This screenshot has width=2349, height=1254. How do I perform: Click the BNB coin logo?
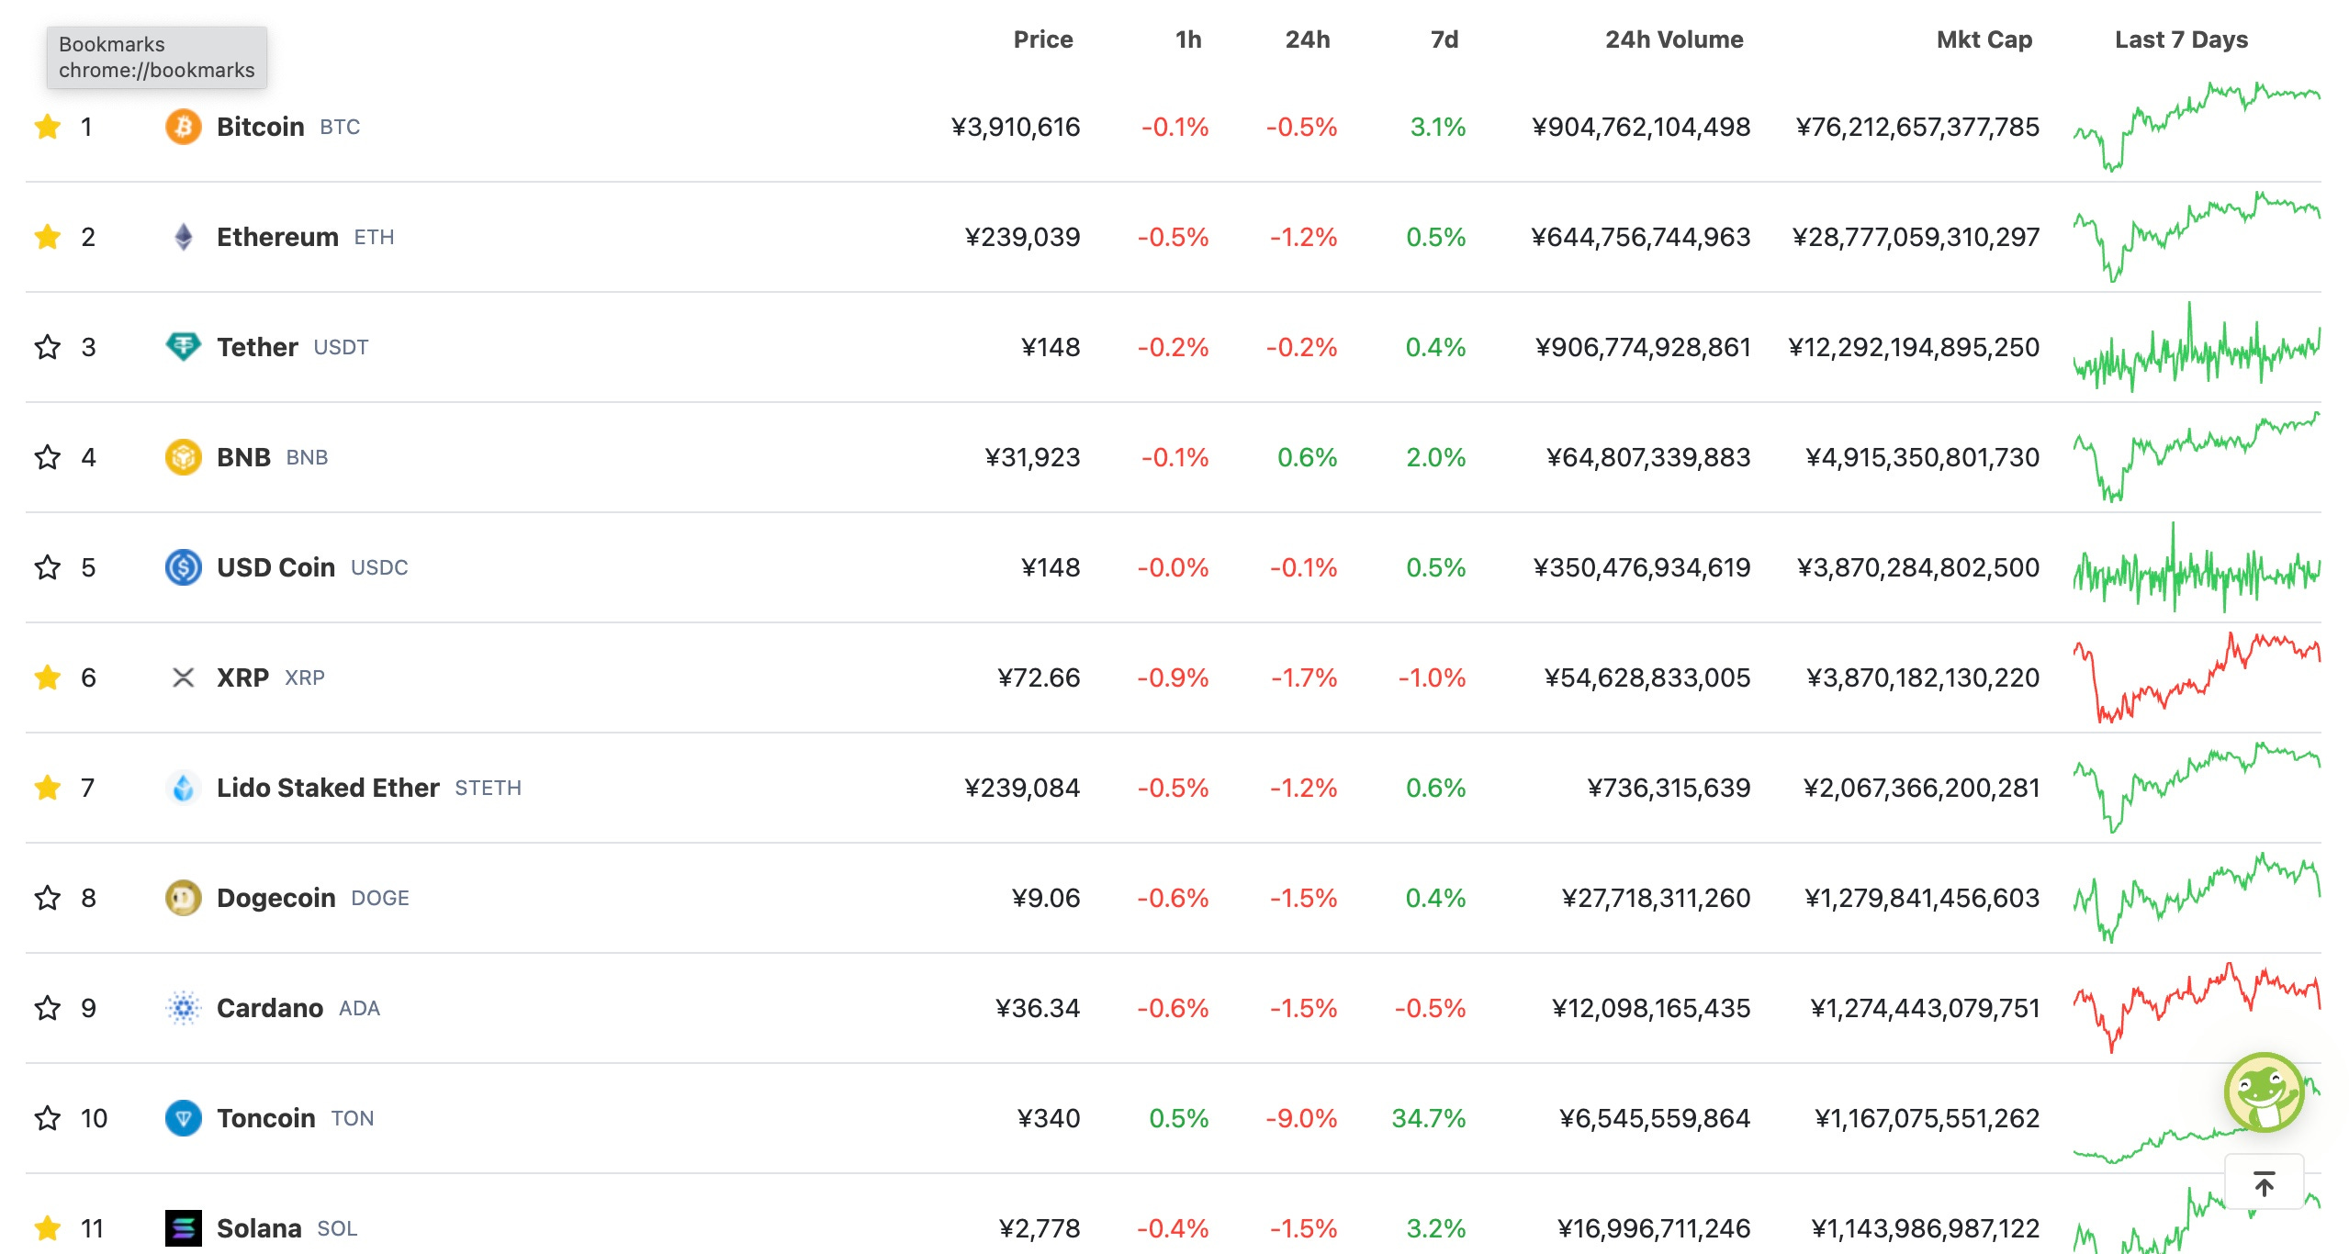coord(184,457)
